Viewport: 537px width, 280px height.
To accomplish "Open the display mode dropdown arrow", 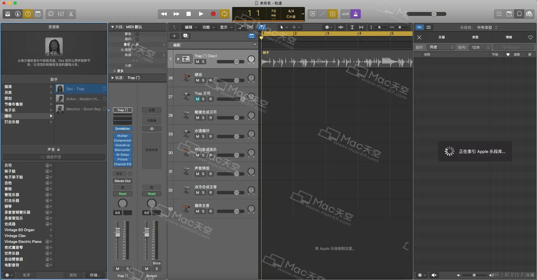I will (303, 14).
